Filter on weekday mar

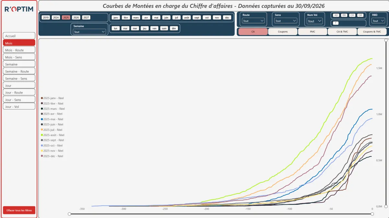point(125,28)
